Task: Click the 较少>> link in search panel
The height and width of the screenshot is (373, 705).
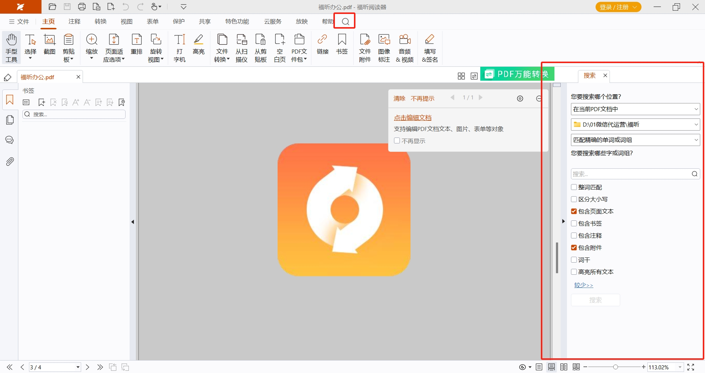Action: click(x=583, y=285)
